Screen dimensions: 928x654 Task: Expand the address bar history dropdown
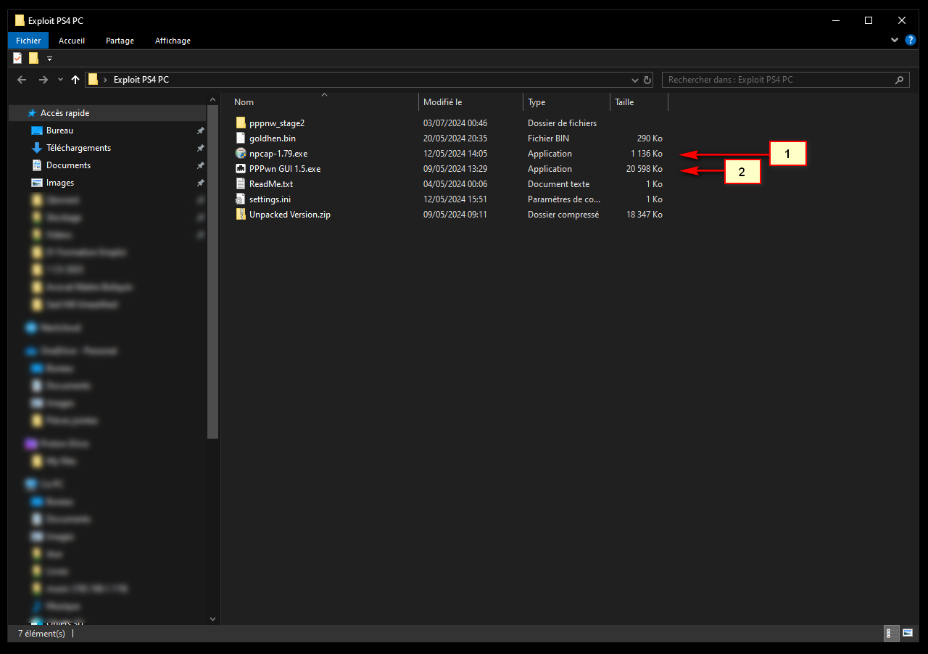click(635, 80)
